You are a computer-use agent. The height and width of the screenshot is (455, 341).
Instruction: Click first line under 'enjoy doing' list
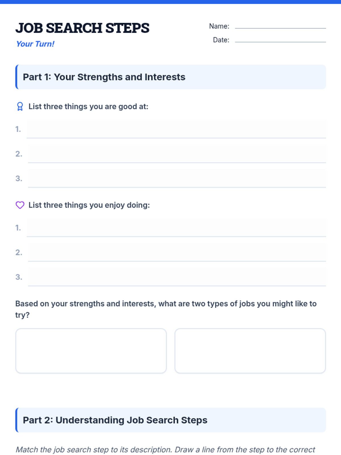tap(176, 228)
